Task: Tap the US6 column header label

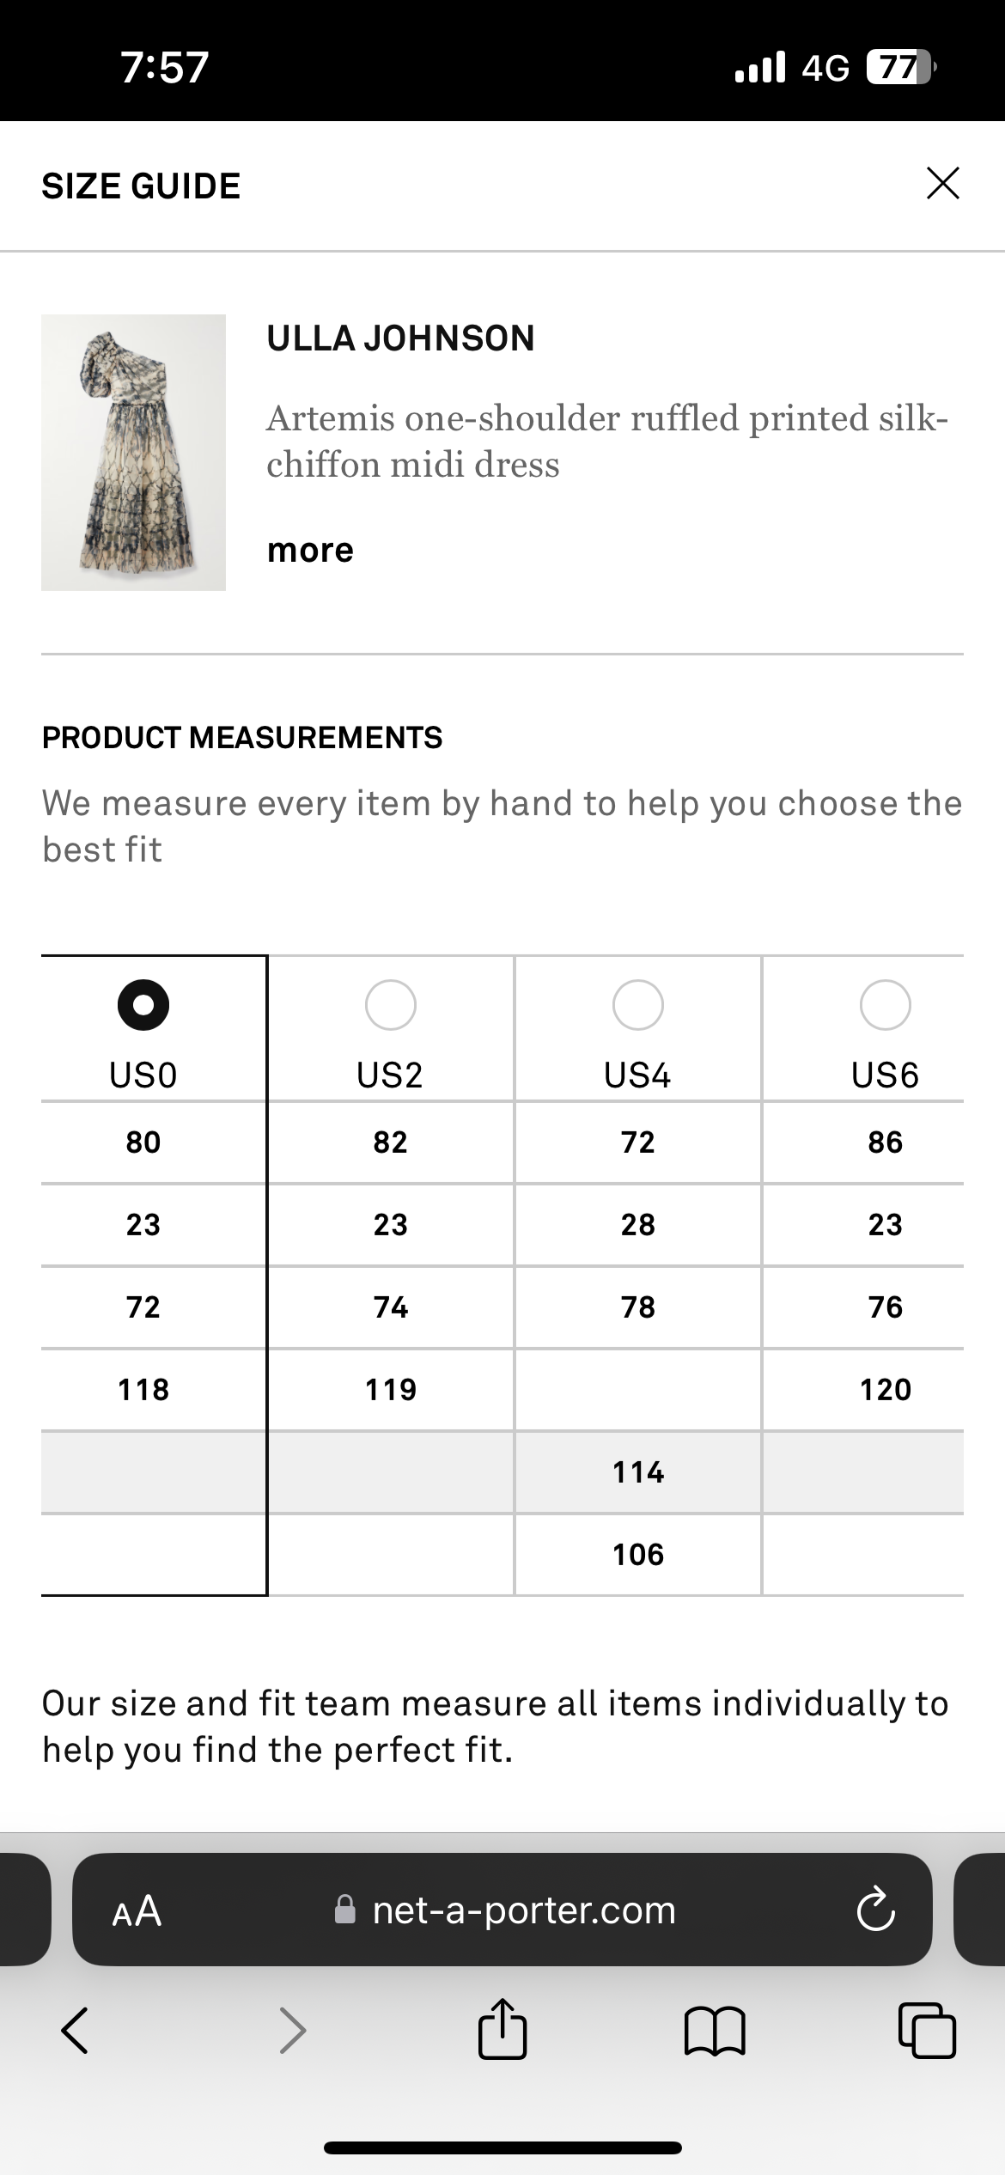Action: tap(886, 1075)
